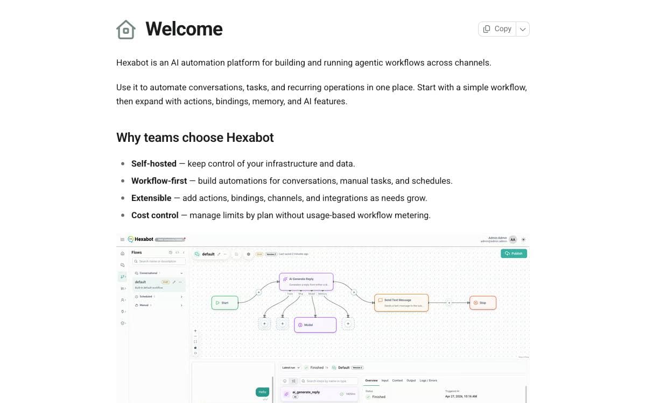Collapse the Conversational workflows group

(x=159, y=273)
